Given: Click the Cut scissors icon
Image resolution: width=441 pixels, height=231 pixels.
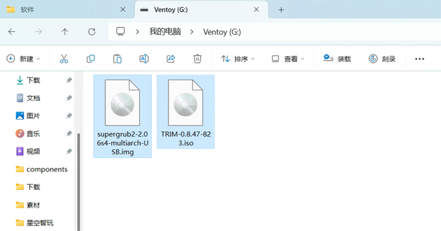Looking at the screenshot, I should click(64, 59).
